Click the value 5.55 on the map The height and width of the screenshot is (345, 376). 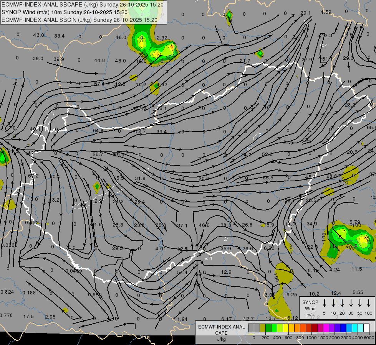coord(358,292)
